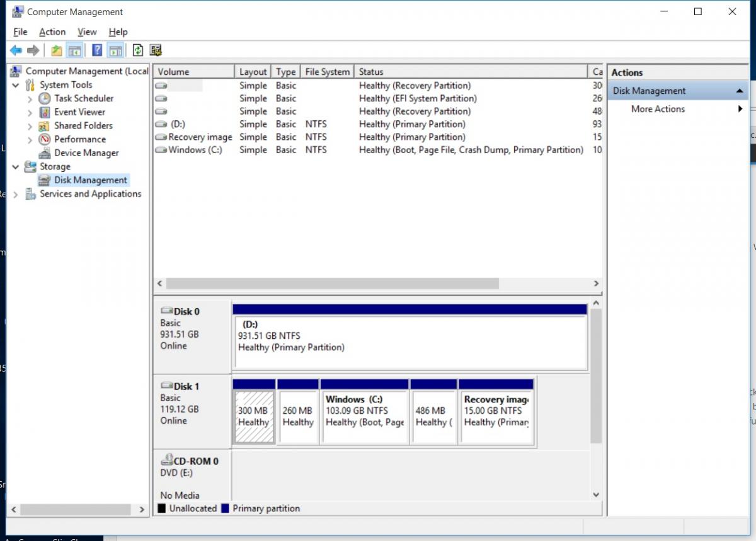This screenshot has width=756, height=541.
Task: Click the Event Viewer icon in tree
Action: (45, 112)
